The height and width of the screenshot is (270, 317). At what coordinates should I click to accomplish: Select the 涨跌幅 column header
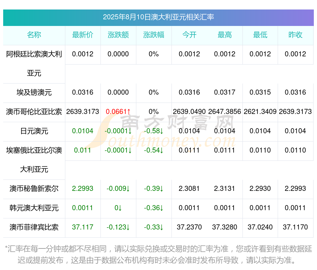(154, 35)
